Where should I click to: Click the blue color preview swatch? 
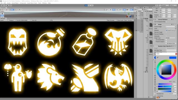pyautogui.click(x=173, y=58)
